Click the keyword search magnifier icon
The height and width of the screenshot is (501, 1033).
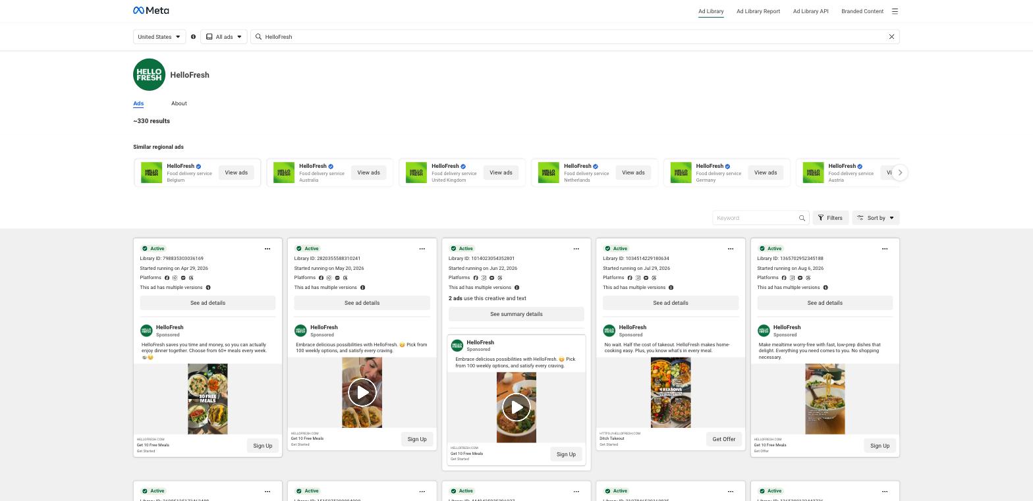[802, 218]
